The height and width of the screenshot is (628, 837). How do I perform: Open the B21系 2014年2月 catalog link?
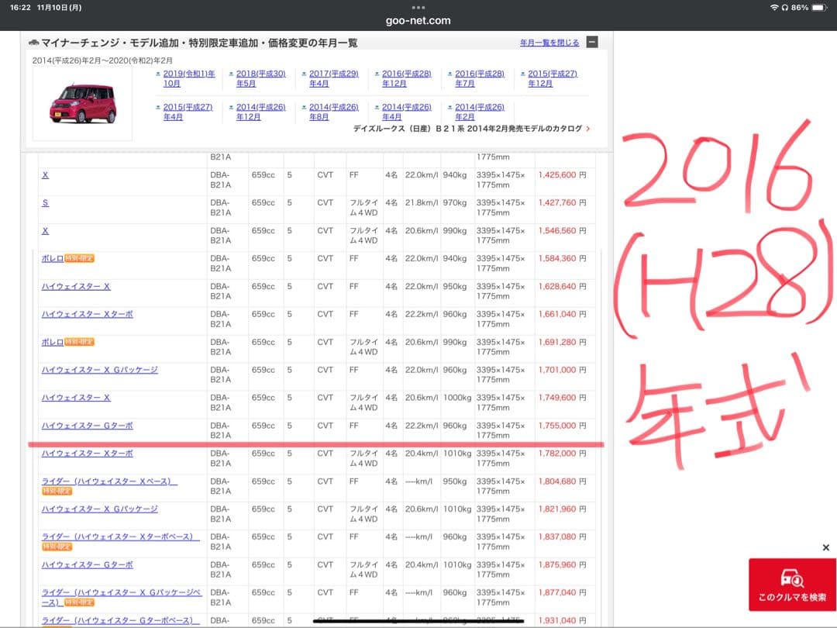coord(467,129)
